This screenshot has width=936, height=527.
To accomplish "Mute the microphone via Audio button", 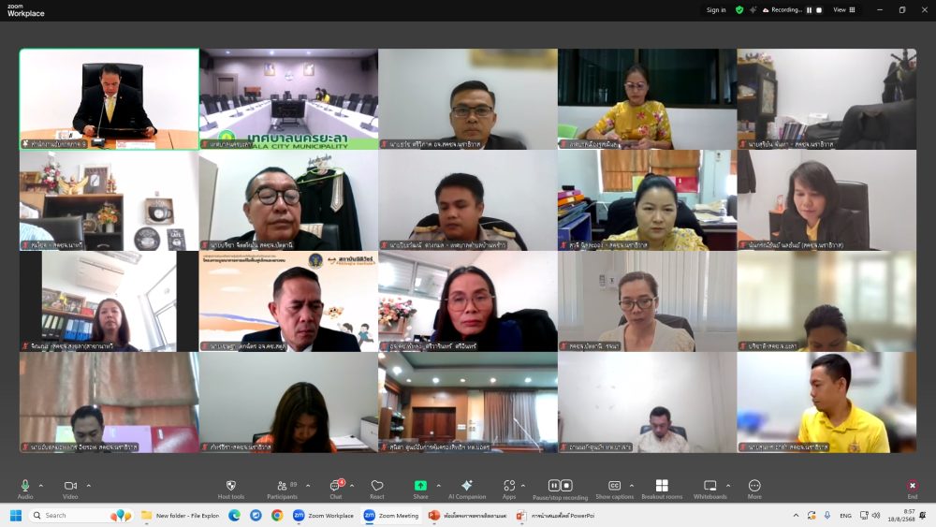I will pos(25,486).
